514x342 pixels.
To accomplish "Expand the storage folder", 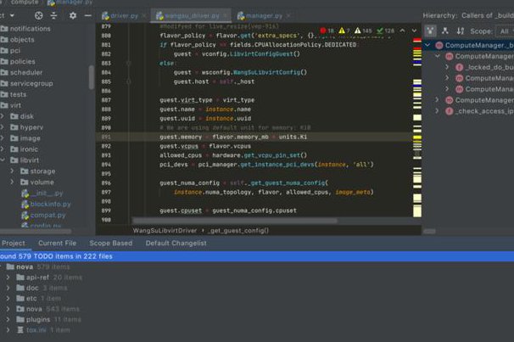I will click(12, 171).
